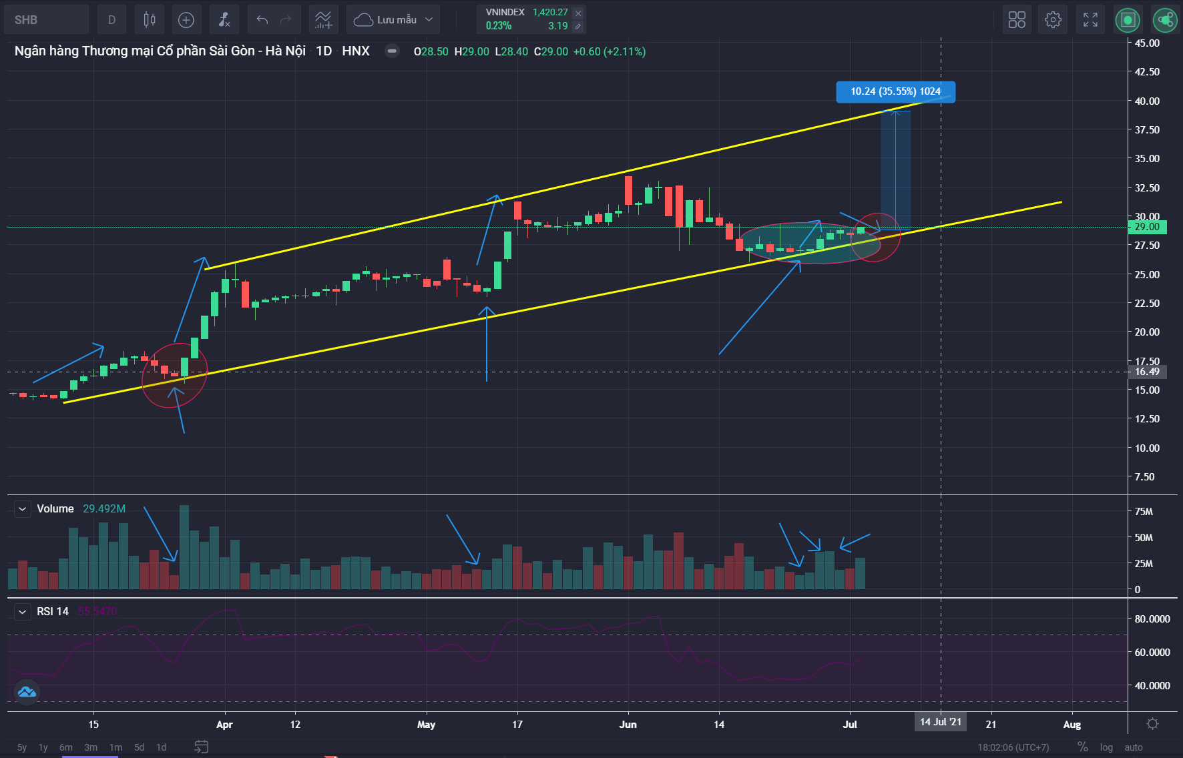Open the indicator templates icon

tap(323, 20)
